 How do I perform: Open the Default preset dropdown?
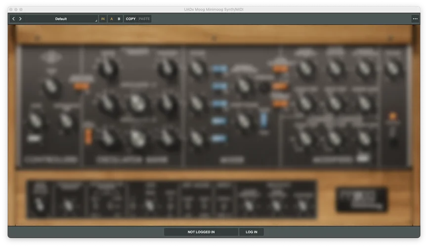tap(61, 19)
